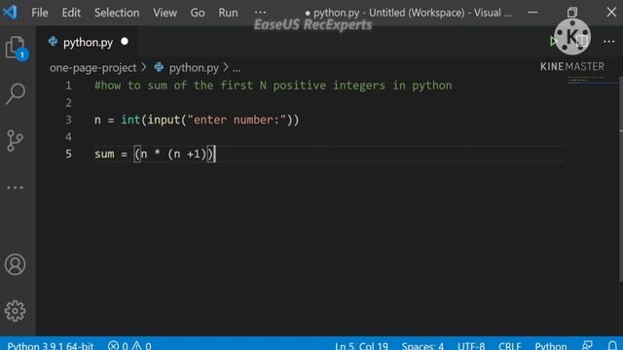Expand the breadcrumb ellipsis symbol

237,68
